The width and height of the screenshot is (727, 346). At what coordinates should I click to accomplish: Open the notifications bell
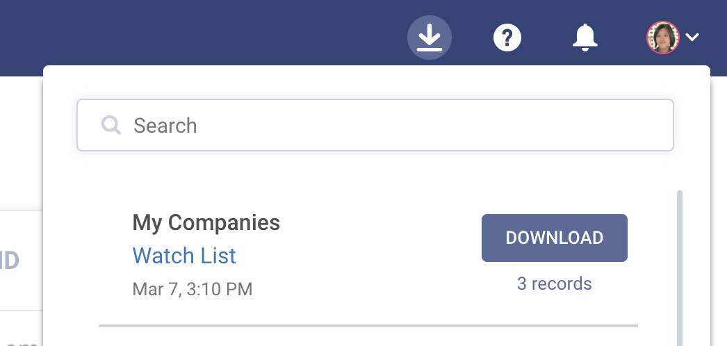pyautogui.click(x=585, y=37)
